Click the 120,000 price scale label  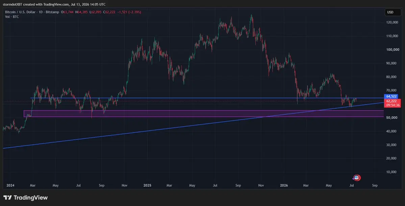coord(392,23)
